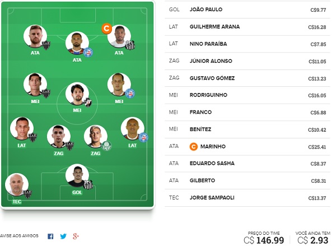This screenshot has height=246, width=336.
Task: Click the Palmeiras crest on the right center-back
Action: coord(106,146)
